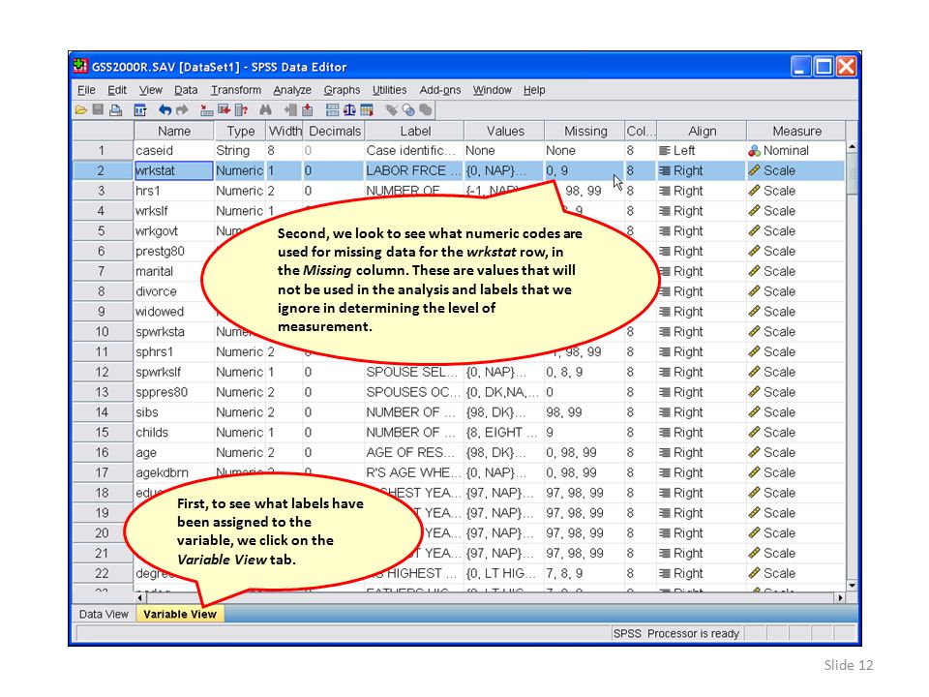
Task: Click the Weight Cases balance-scale icon
Action: 349,109
